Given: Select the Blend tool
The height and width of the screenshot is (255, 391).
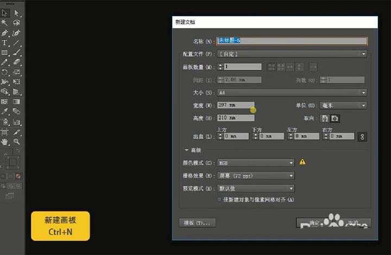Looking at the screenshot, I should coord(16,112).
